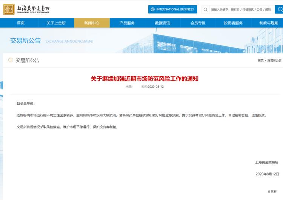Viewport: 283px width, 200px height.
Task: Click the blue banner title 交易所公告
Action: coord(25,41)
